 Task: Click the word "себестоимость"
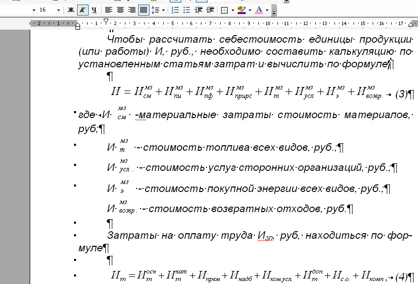tap(261, 39)
